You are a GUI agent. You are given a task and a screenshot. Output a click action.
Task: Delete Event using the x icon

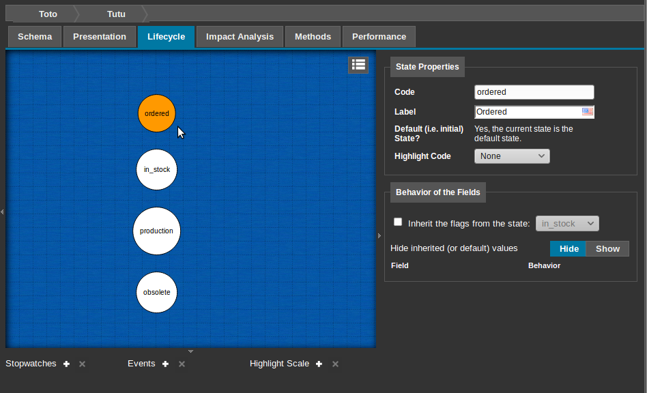click(182, 364)
